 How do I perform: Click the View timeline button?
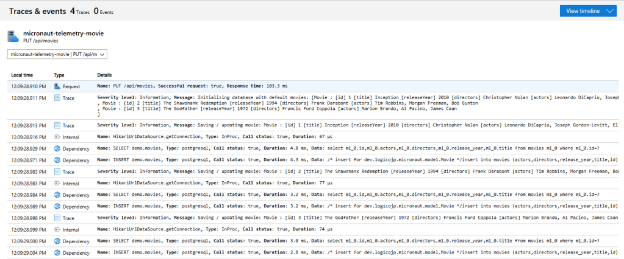(583, 11)
